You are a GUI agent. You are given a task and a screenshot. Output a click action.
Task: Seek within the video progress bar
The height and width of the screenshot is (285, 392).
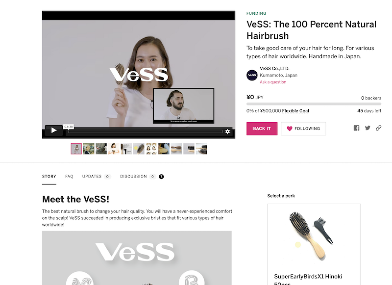(x=145, y=131)
